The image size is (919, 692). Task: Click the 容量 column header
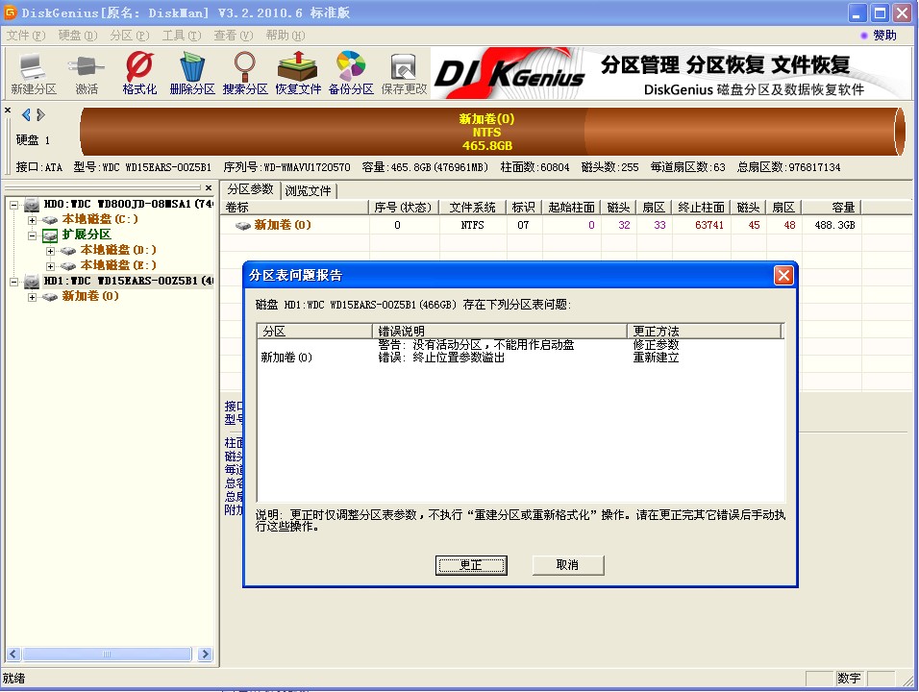pyautogui.click(x=832, y=208)
